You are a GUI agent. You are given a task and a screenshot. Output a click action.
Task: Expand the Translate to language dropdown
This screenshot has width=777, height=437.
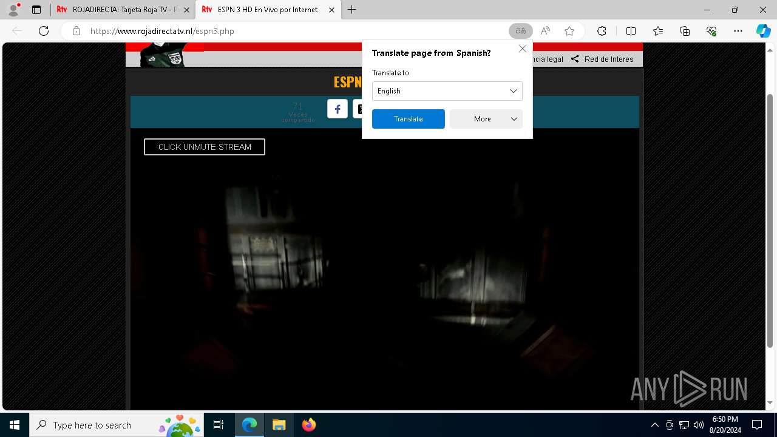point(447,91)
